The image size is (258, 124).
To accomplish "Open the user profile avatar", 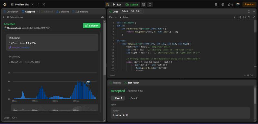I will click(238, 4).
